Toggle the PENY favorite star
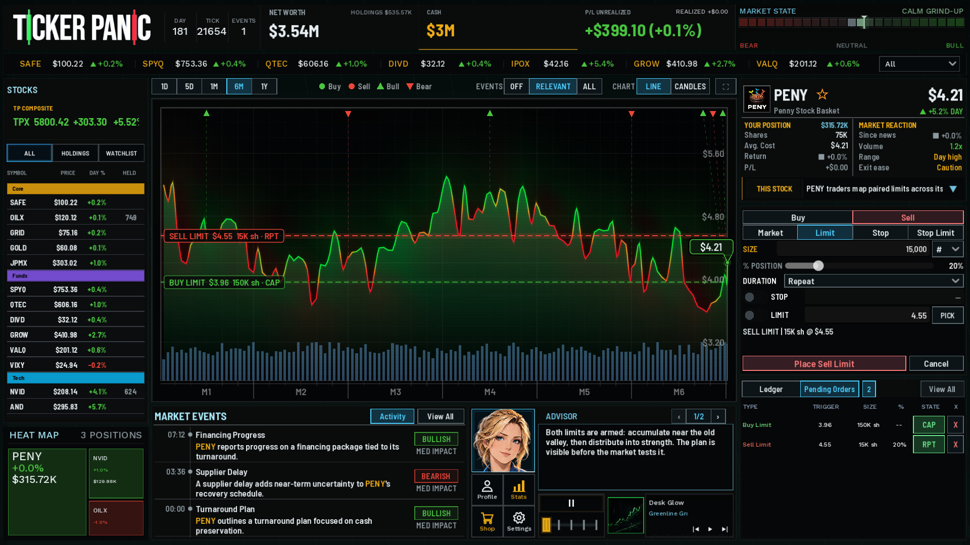The image size is (970, 545). coord(822,94)
